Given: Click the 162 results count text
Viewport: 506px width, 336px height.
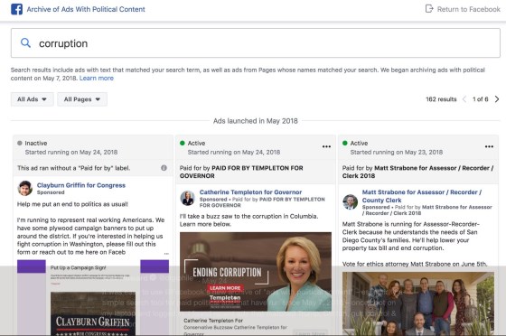Looking at the screenshot, I should [x=441, y=99].
